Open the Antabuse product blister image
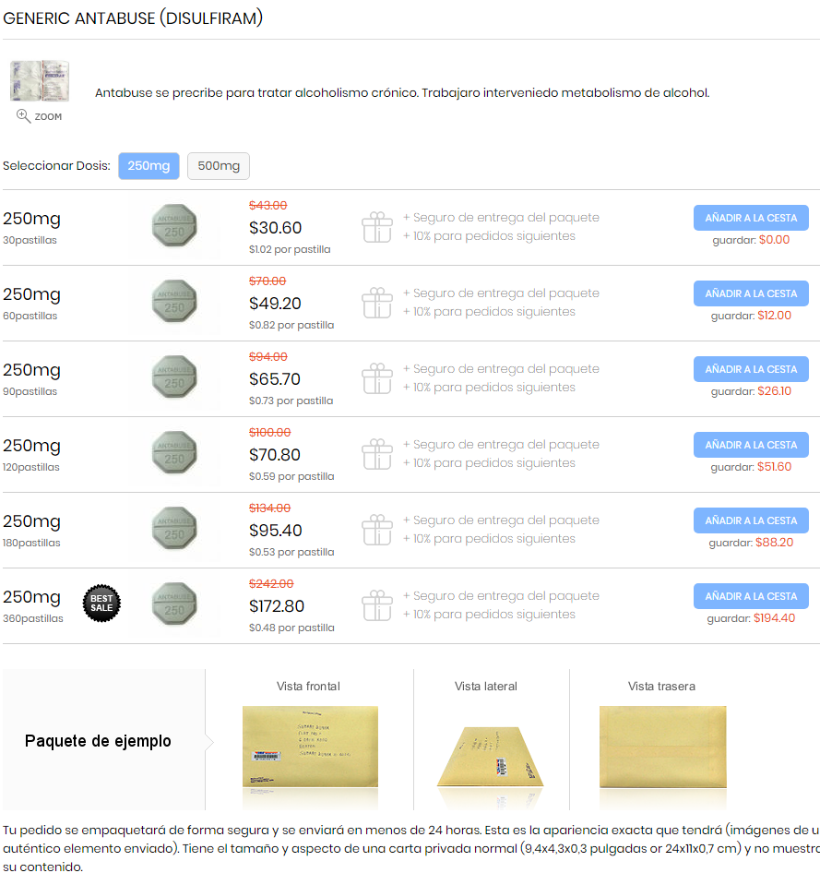The image size is (820, 885). click(40, 81)
